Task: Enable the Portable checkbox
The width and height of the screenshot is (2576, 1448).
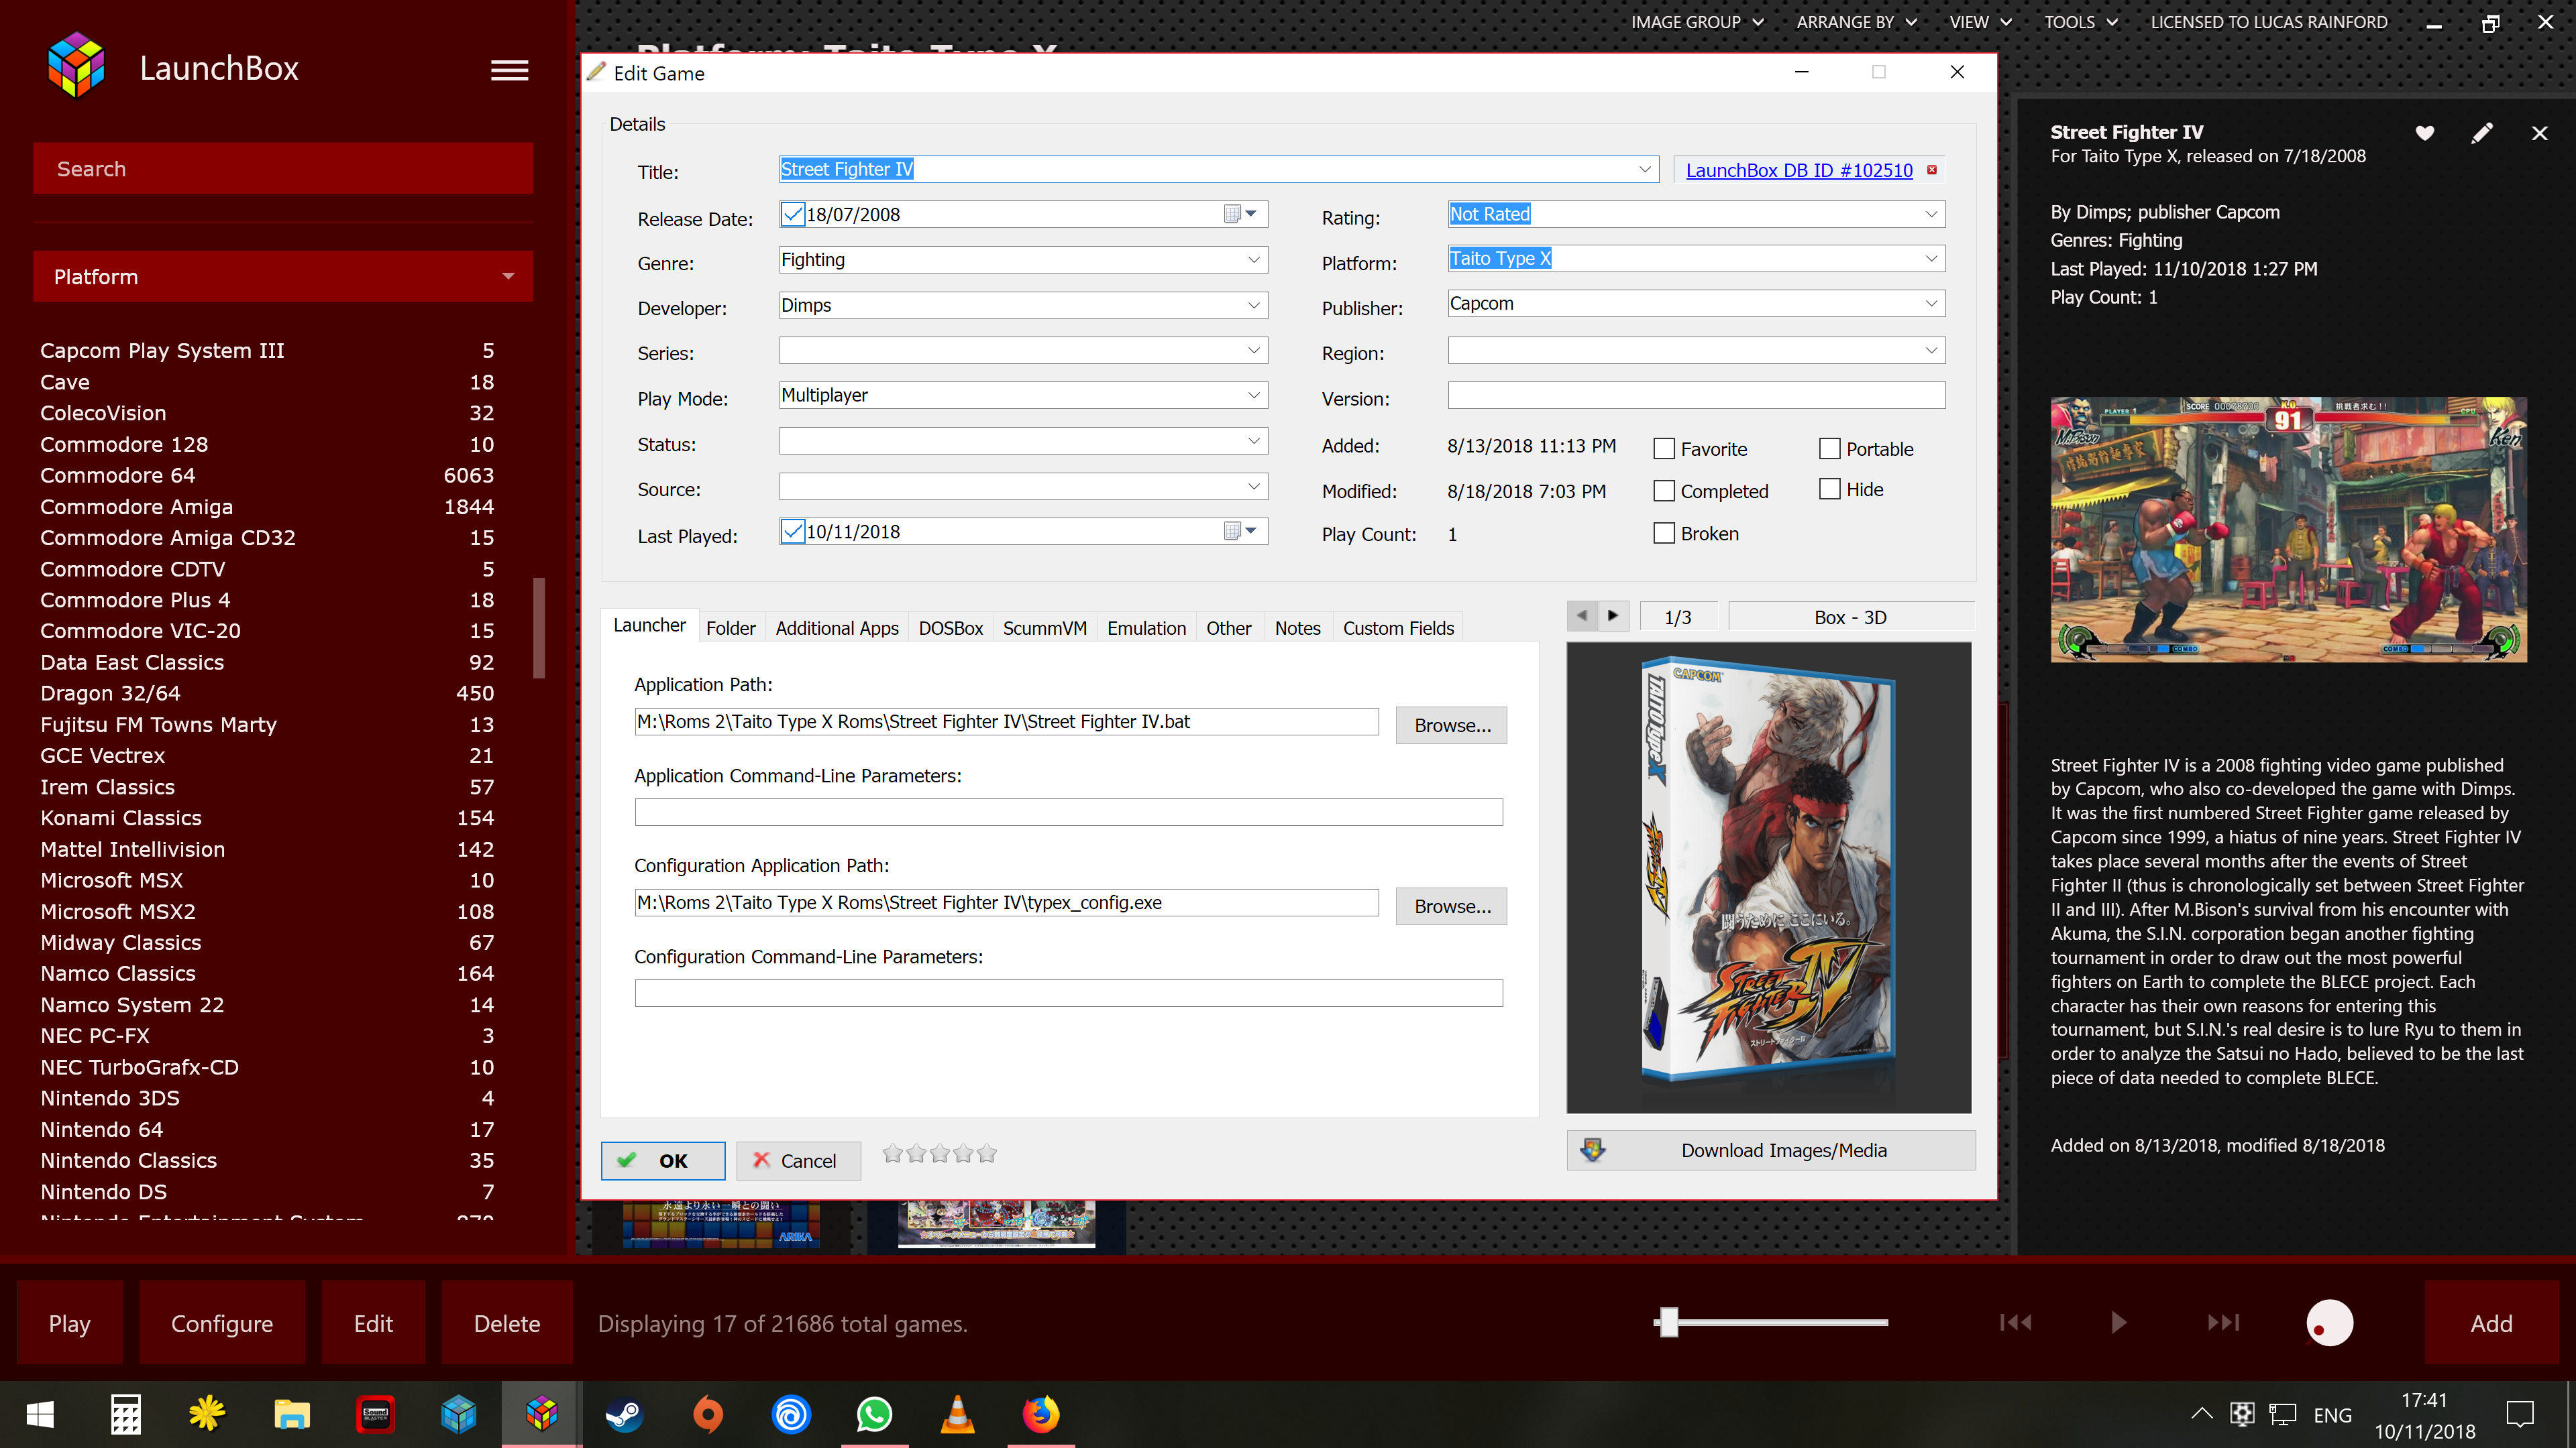Action: (x=1829, y=448)
